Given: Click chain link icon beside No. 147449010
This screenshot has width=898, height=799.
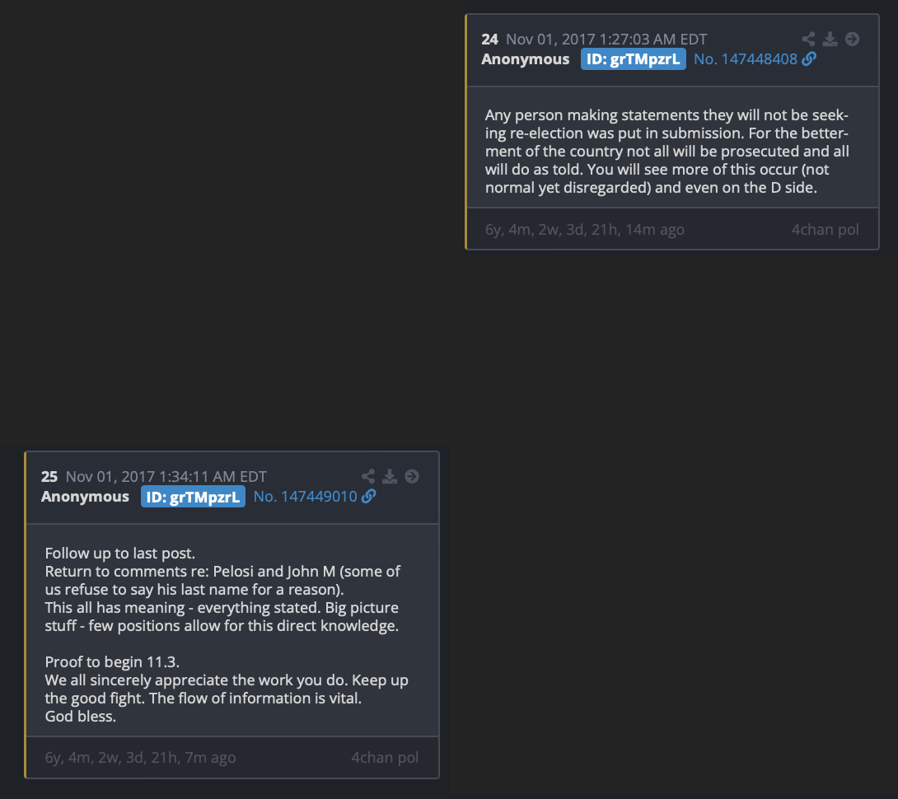Looking at the screenshot, I should click(x=369, y=497).
